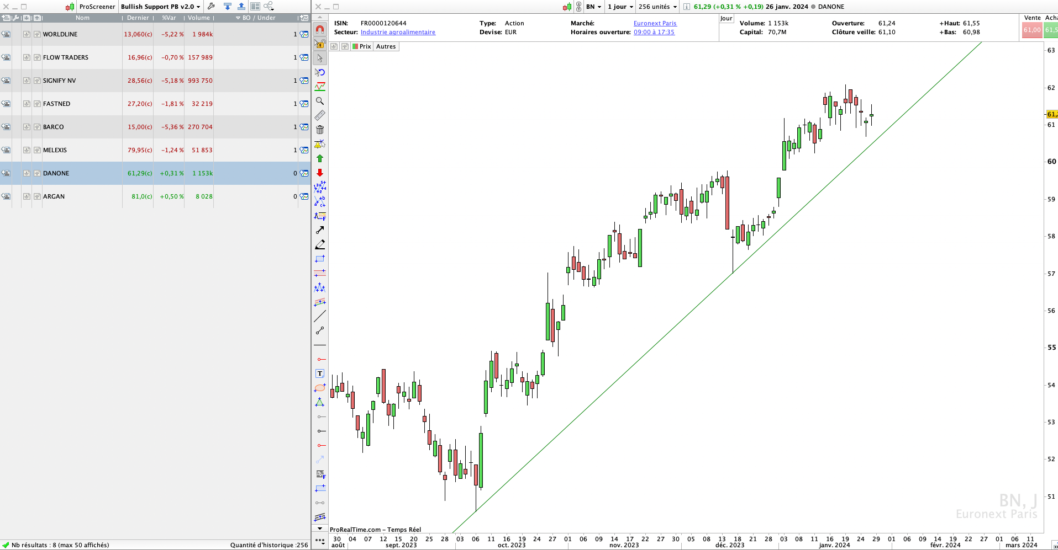The height and width of the screenshot is (550, 1058).
Task: Click the undo cursor action icon
Action: (x=320, y=72)
